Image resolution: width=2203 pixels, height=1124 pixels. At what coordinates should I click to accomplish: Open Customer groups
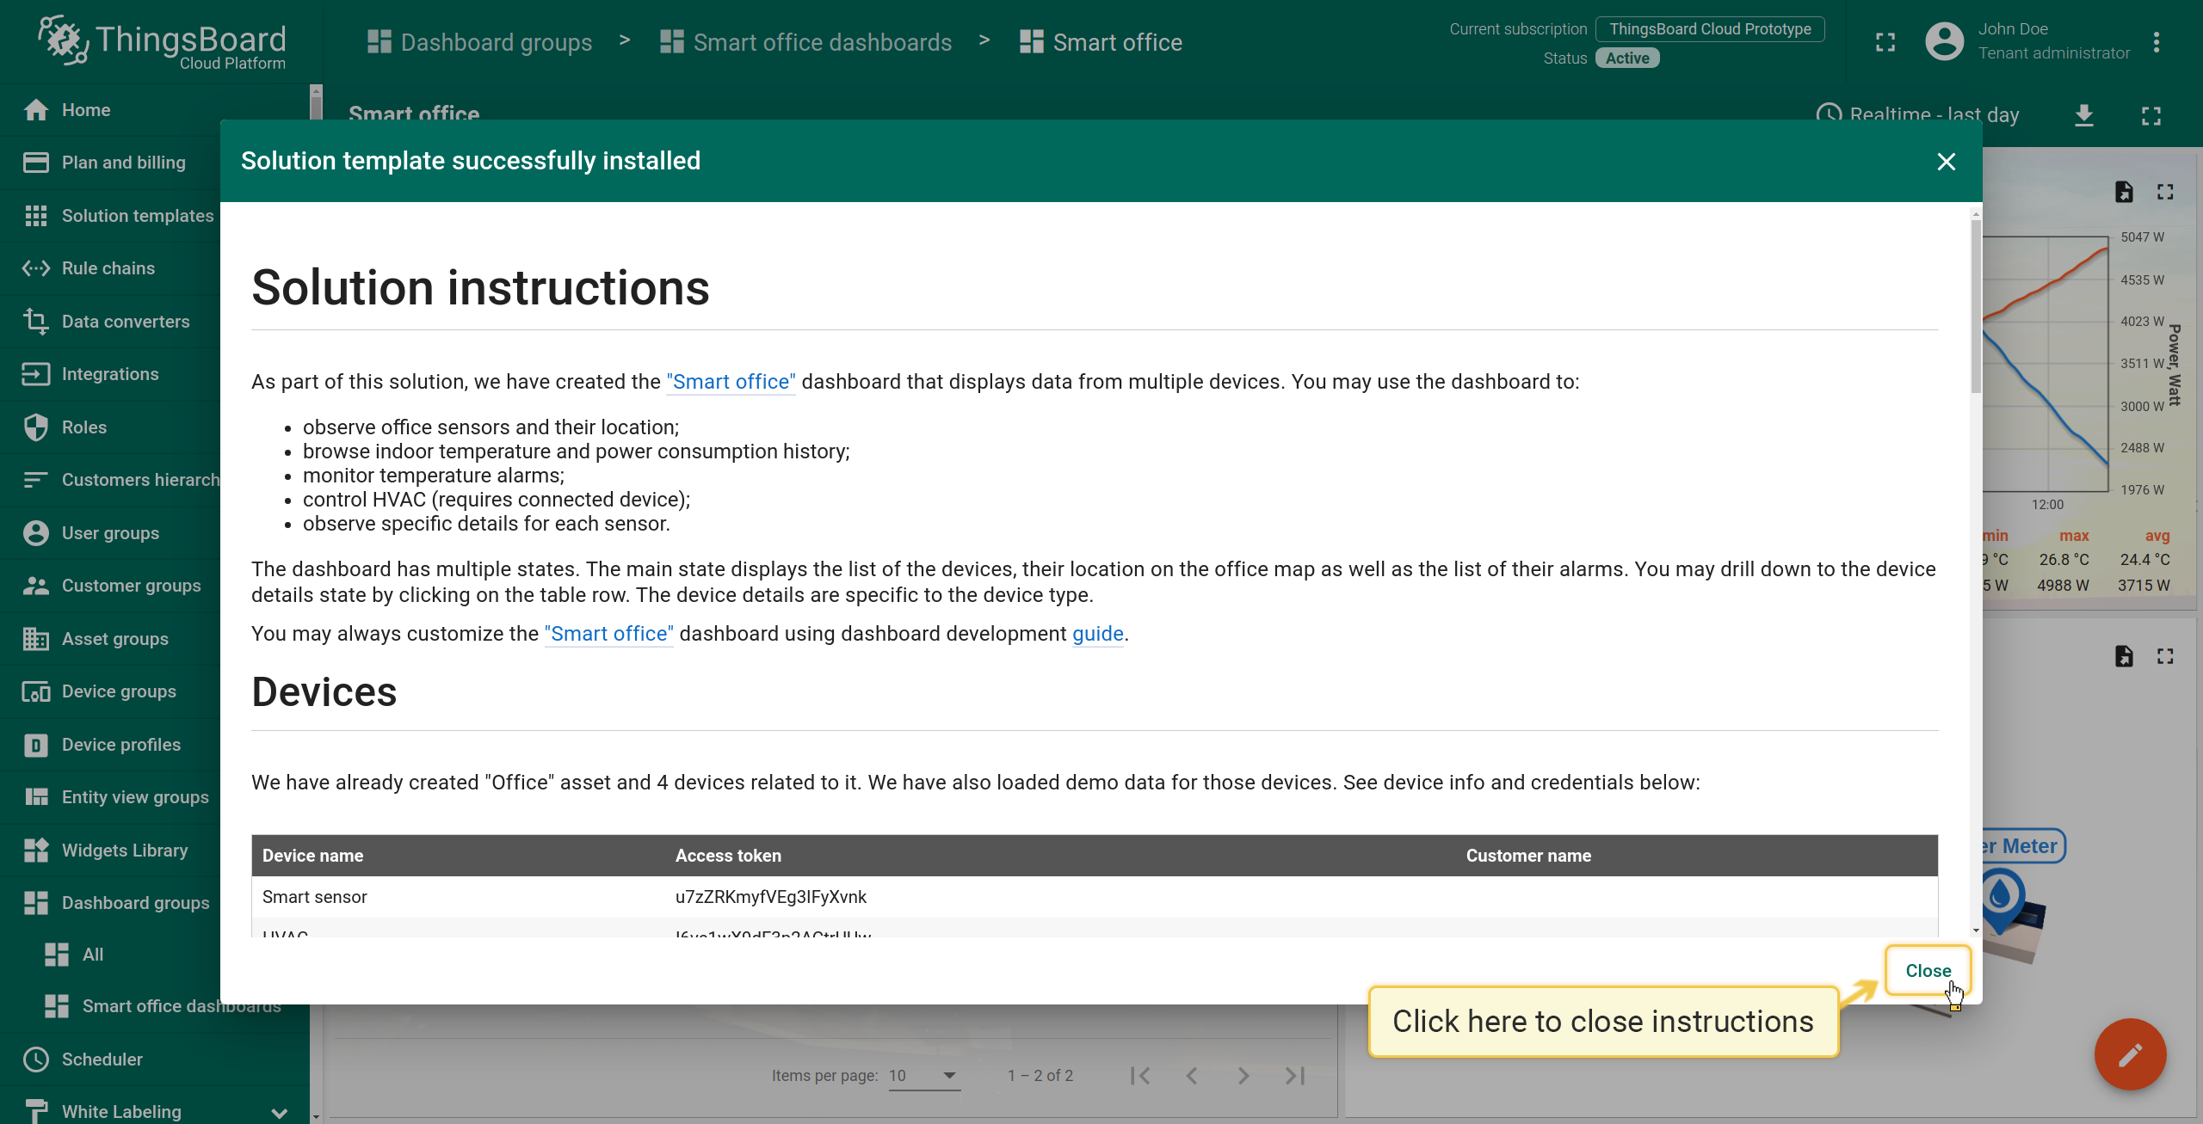click(x=155, y=586)
